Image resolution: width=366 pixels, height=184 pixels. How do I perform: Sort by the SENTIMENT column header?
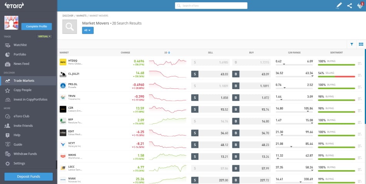(x=336, y=53)
